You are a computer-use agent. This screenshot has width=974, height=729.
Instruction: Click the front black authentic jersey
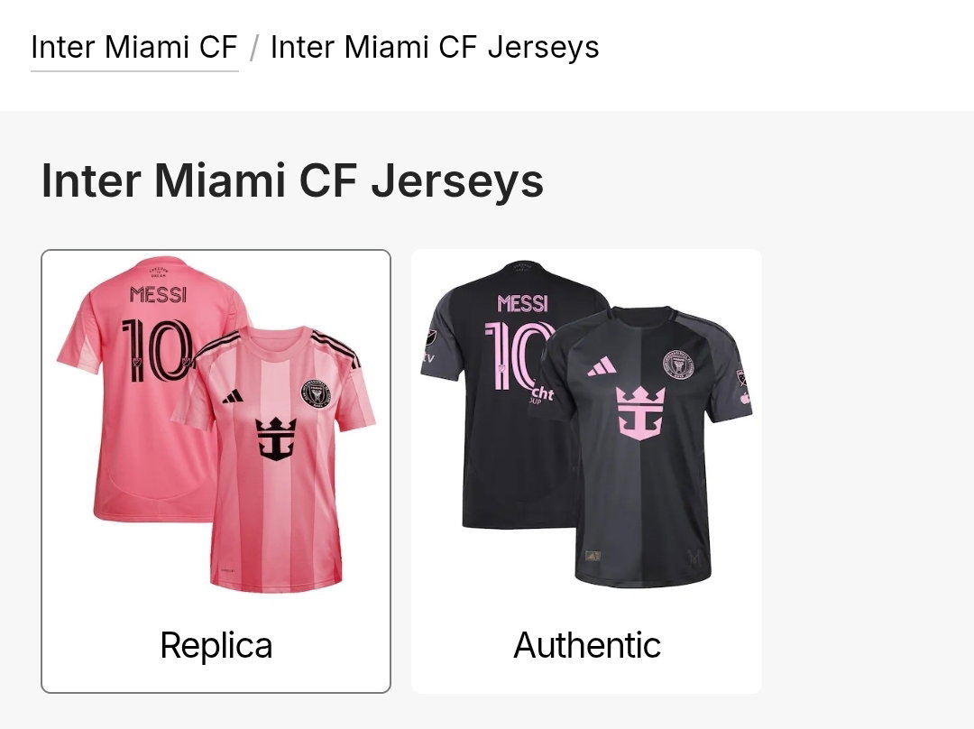643,448
